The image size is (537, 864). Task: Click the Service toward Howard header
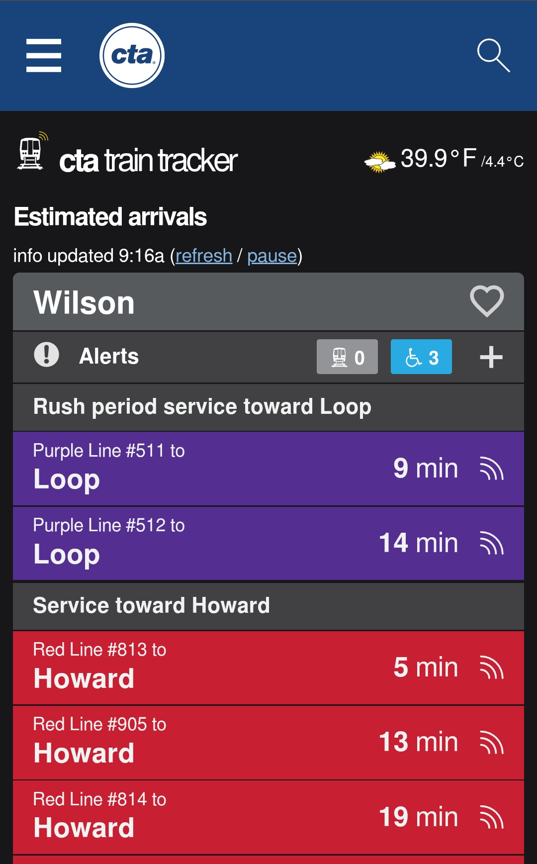tap(151, 606)
